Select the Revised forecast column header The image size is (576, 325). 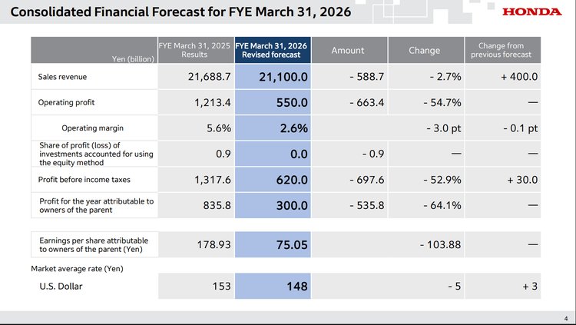[273, 50]
